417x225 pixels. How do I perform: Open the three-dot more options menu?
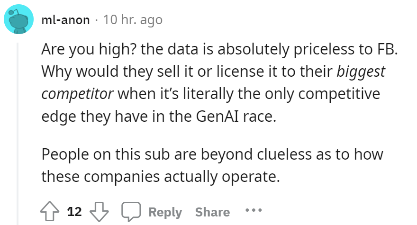click(254, 210)
